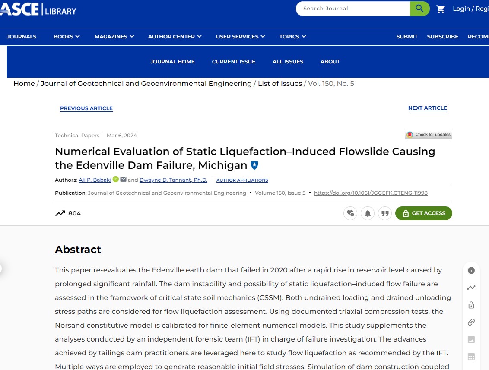Expand the Magazines dropdown menu
The width and height of the screenshot is (489, 370).
[114, 37]
